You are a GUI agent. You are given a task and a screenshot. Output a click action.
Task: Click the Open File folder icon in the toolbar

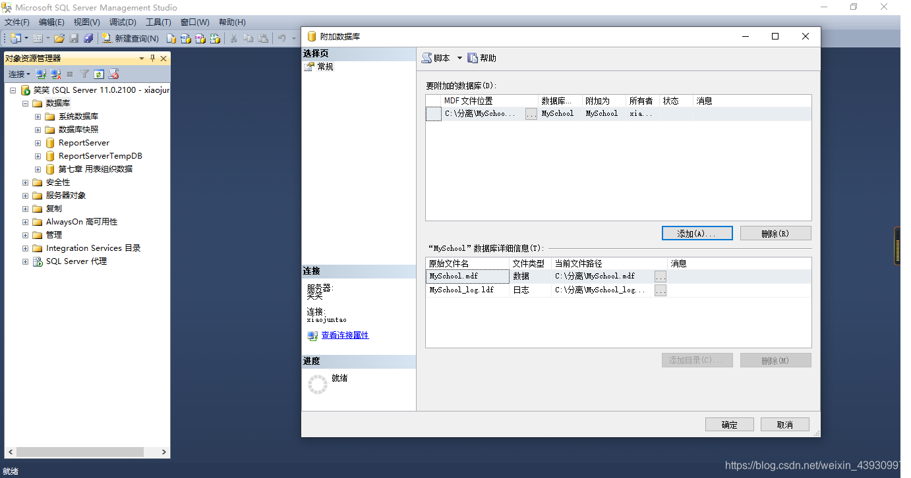(x=59, y=38)
